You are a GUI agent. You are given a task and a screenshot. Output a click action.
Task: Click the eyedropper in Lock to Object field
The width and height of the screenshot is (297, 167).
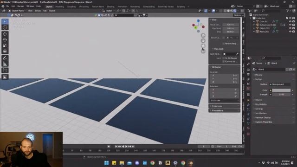coord(237,54)
